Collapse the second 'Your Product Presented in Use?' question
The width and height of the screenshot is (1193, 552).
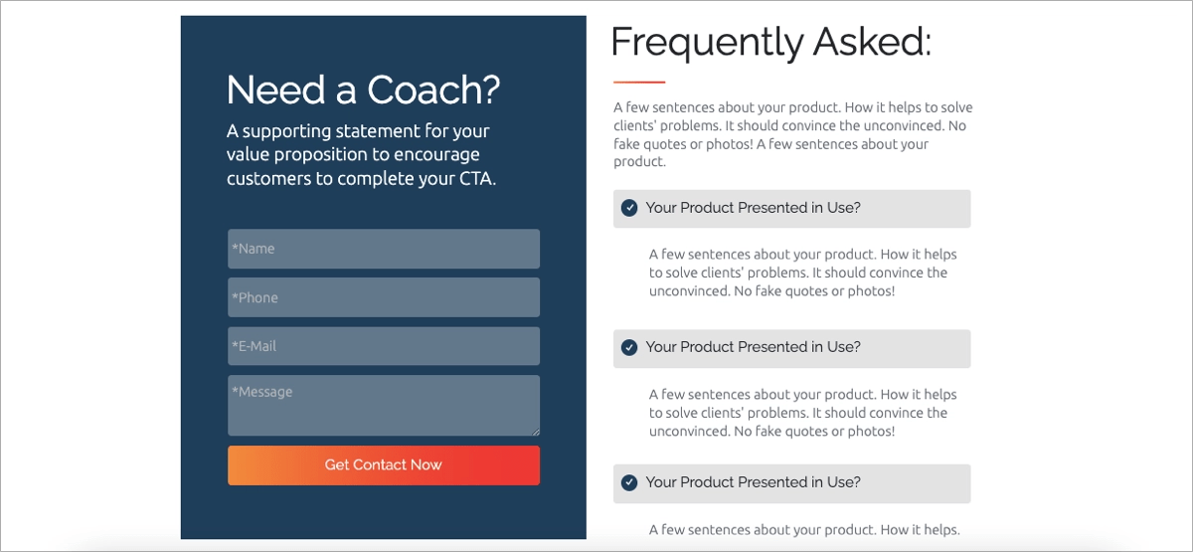point(753,347)
